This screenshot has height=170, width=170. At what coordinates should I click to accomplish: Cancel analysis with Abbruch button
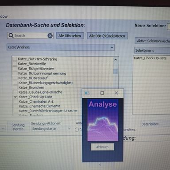103,147
